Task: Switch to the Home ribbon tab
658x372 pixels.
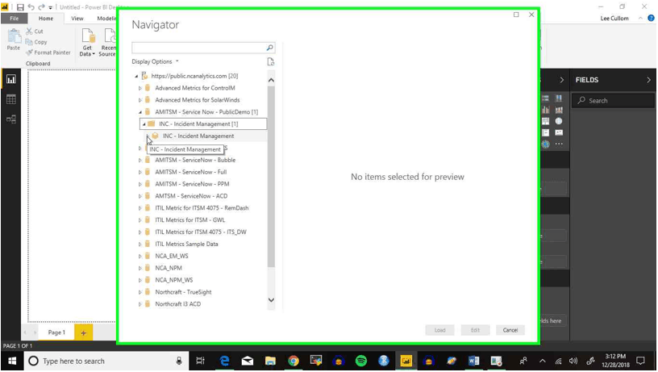Action: [46, 19]
